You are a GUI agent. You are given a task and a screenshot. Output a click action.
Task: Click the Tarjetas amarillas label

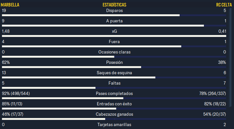(x=114, y=125)
